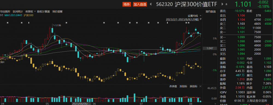Click the 外盘 value 2.08万

[240, 88]
